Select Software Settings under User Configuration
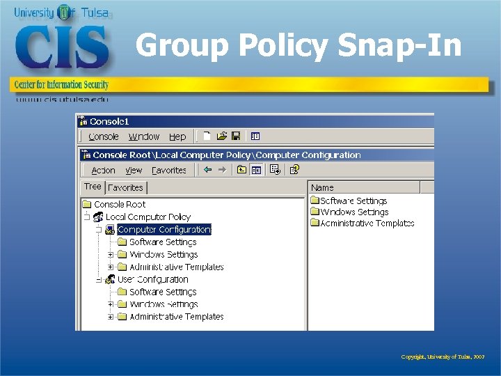Image resolution: width=501 pixels, height=376 pixels. 163,292
